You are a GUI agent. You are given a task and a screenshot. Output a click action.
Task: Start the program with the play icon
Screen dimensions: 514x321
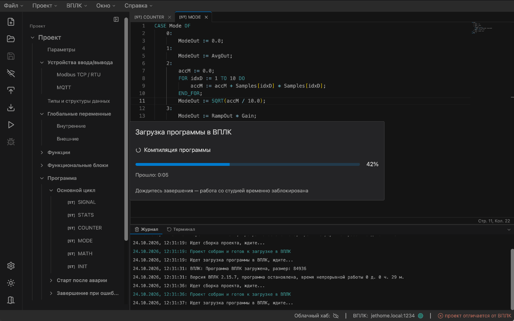coord(11,124)
